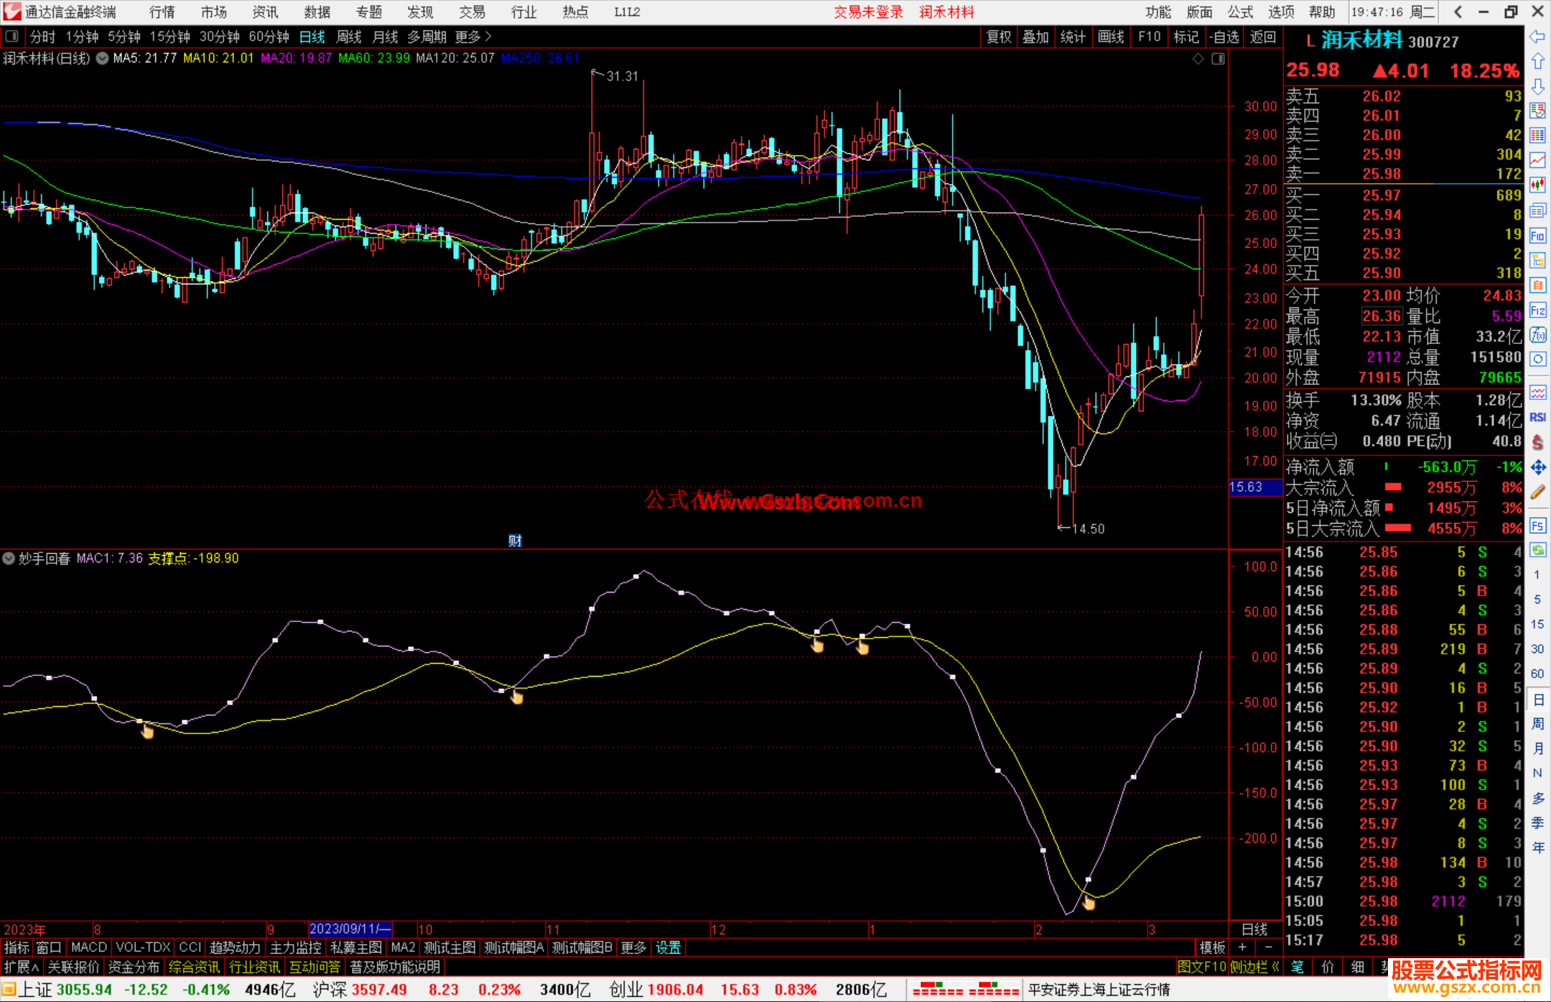Open the F10 info sidebar icon
Screen dimensions: 1551x1002
point(1537,236)
